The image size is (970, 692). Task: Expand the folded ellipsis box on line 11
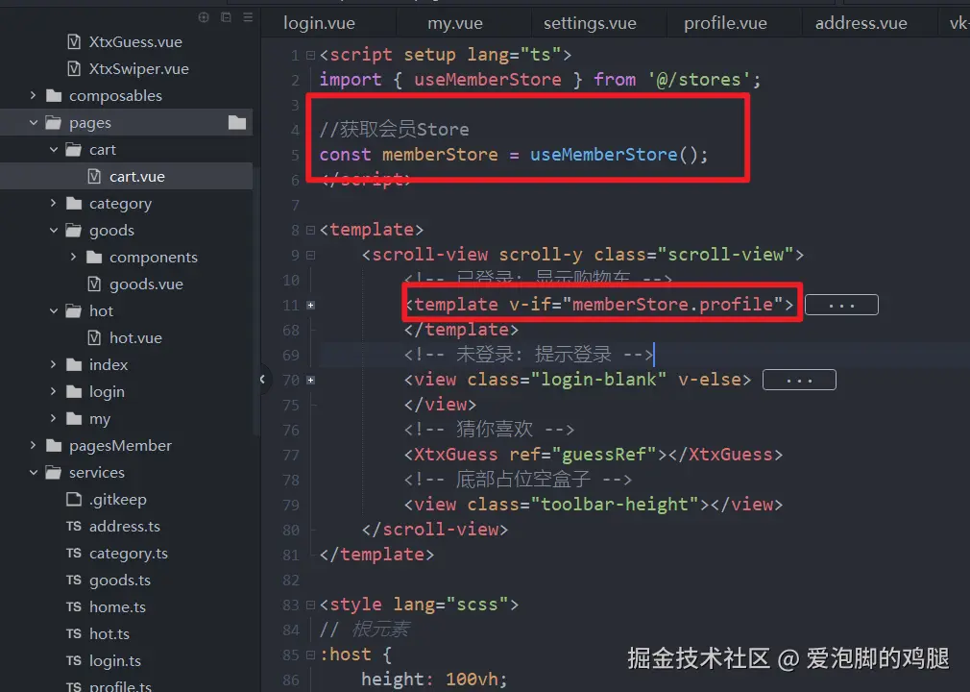841,305
